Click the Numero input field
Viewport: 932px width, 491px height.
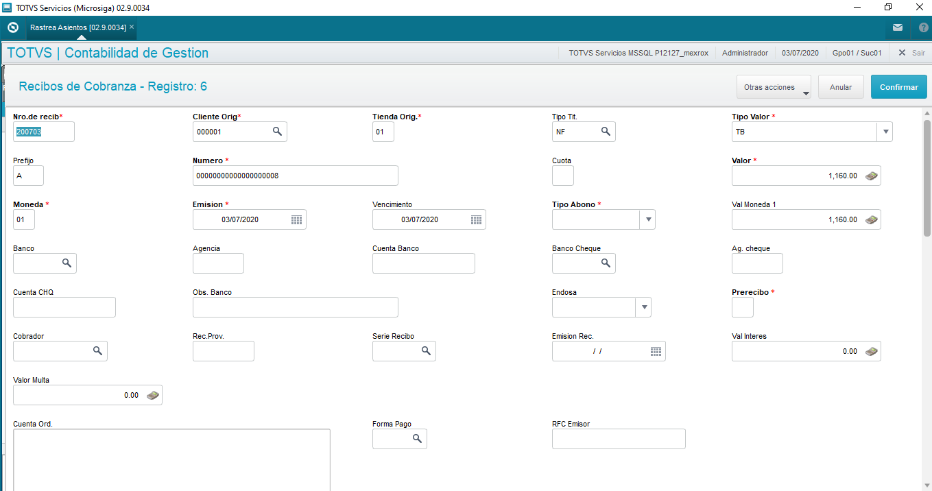coord(296,176)
